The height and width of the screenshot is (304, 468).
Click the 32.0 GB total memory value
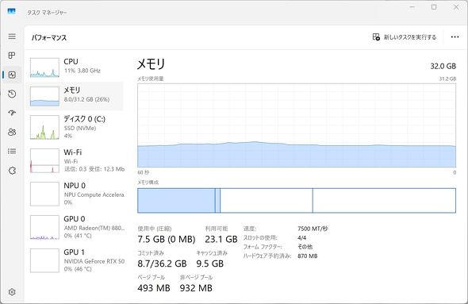(x=443, y=66)
